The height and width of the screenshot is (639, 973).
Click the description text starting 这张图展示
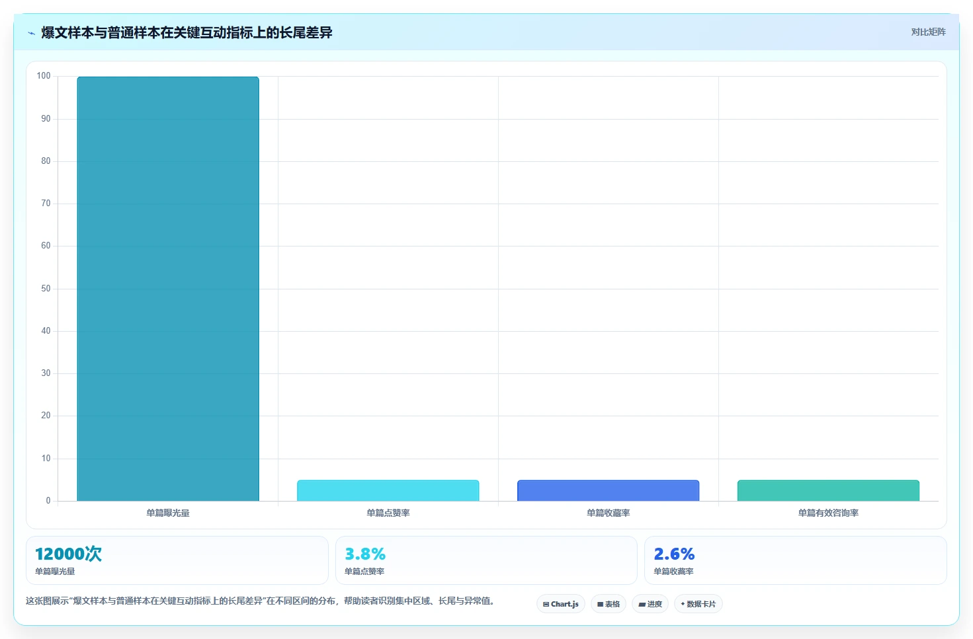[260, 601]
